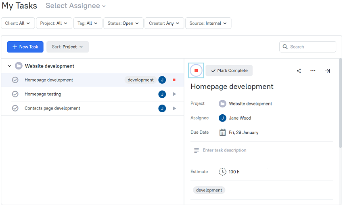Viewport: 343px width, 206px height.
Task: Stop the timer in the task detail panel
Action: coord(196,71)
